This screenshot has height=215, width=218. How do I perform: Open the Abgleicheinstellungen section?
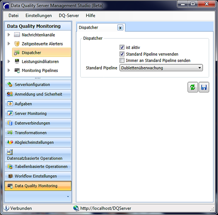click(x=38, y=143)
